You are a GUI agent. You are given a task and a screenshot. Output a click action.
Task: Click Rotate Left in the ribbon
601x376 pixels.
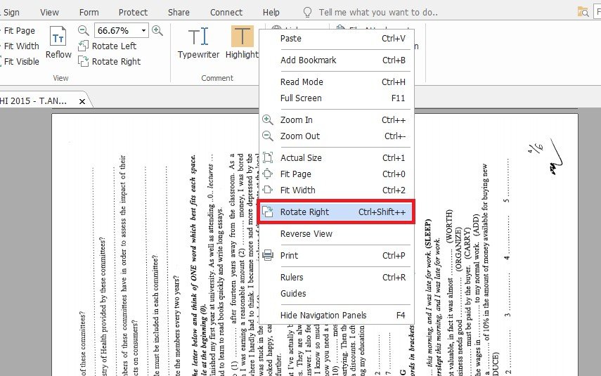click(108, 46)
